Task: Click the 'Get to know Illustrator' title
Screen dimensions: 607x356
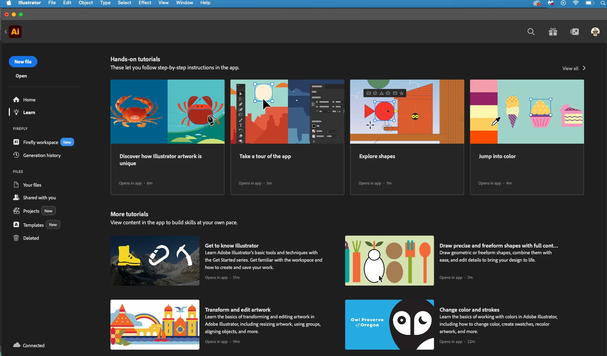Action: (x=232, y=245)
